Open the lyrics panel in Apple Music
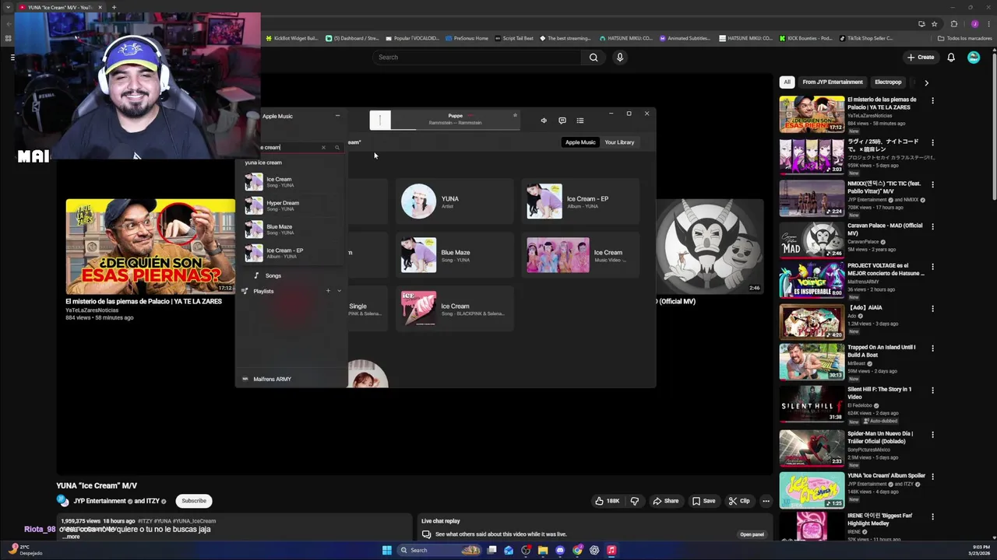Viewport: 997px width, 560px height. 562,121
